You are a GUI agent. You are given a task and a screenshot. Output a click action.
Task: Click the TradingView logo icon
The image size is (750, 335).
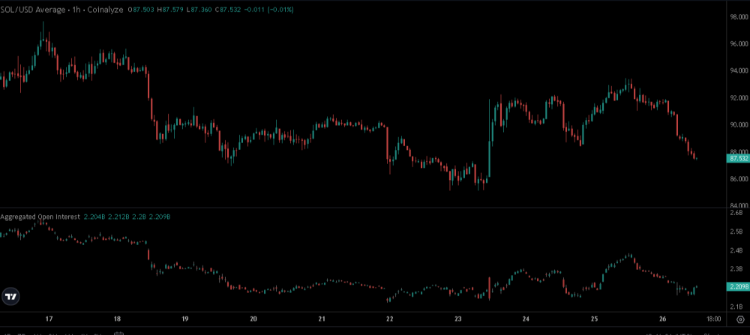[x=10, y=297]
